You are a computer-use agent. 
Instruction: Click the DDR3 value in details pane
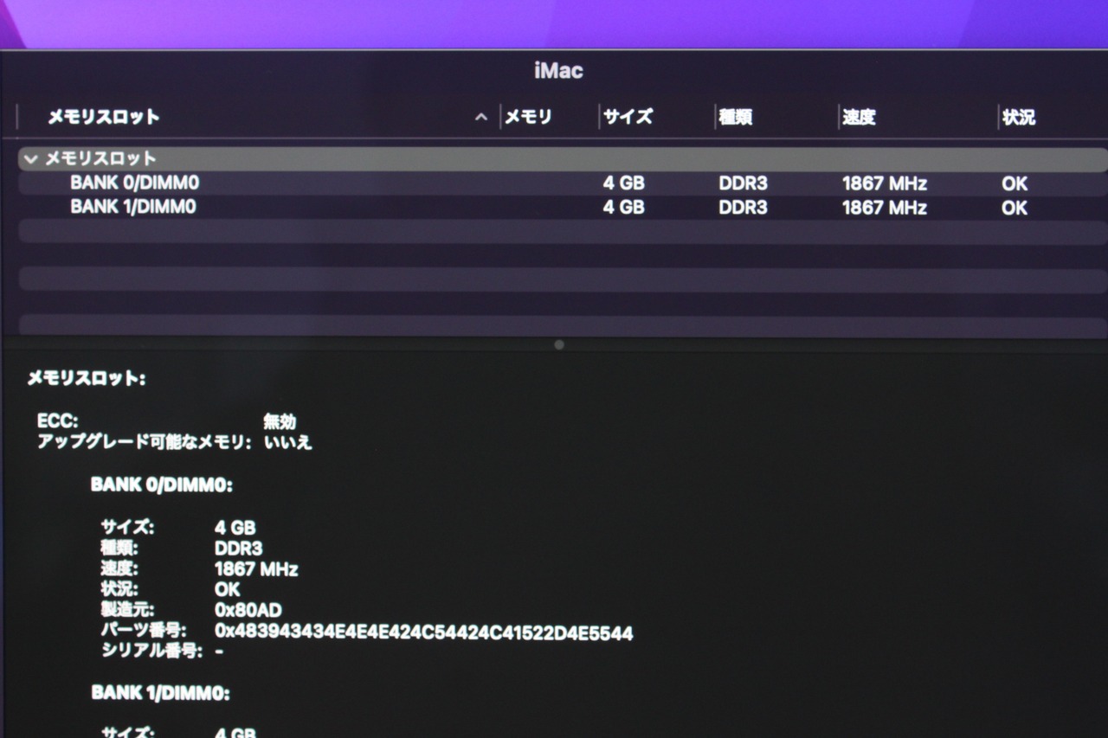[238, 549]
